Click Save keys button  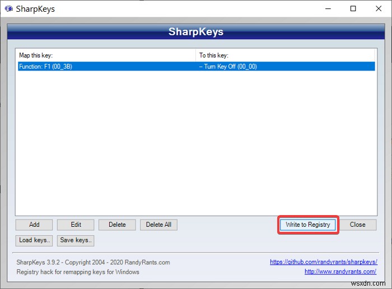pyautogui.click(x=76, y=240)
